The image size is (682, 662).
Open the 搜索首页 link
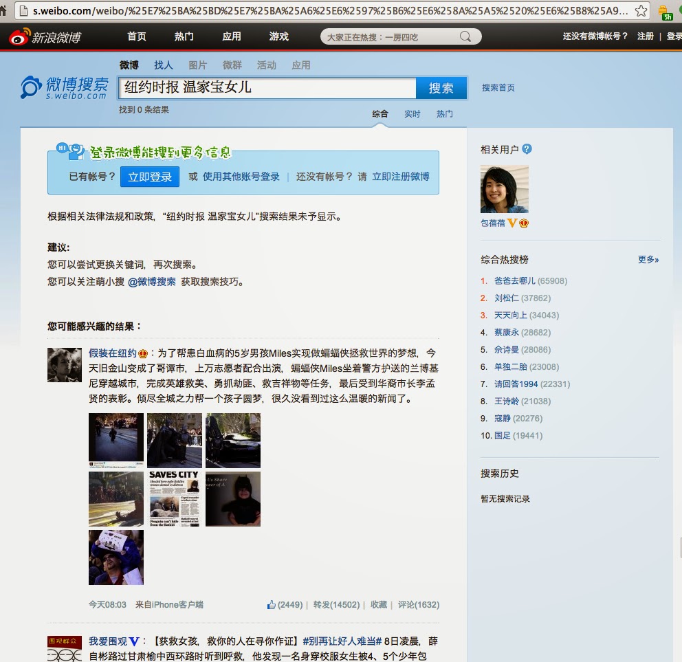[498, 88]
